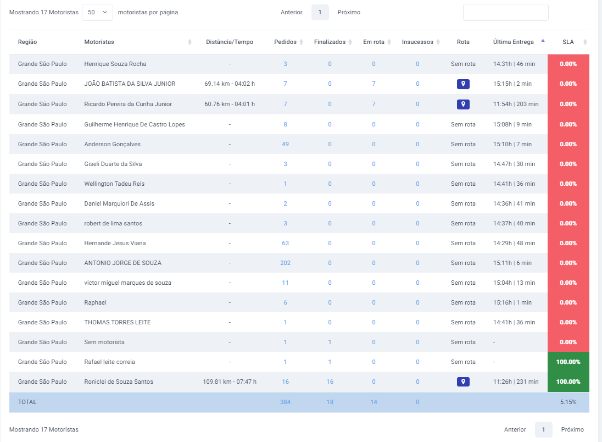Select driver name robert de lima santos

(113, 223)
